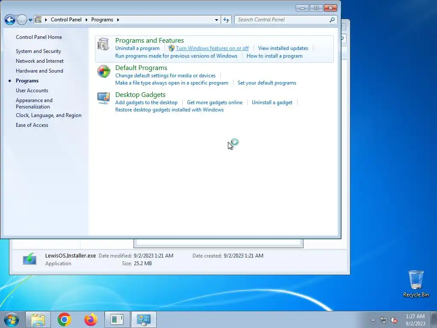This screenshot has height=328, width=437.
Task: Open How to install a program
Action: 274,56
